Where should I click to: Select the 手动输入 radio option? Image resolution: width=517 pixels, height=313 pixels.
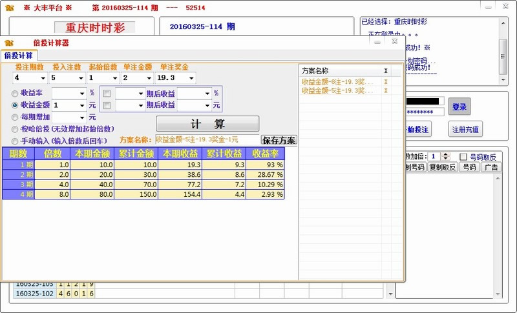(14, 141)
